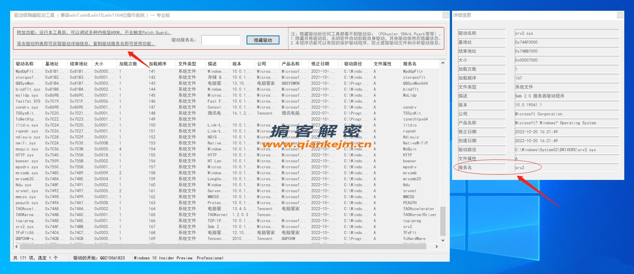Click the 文件属性 column header
The width and height of the screenshot is (634, 274).
click(385, 64)
